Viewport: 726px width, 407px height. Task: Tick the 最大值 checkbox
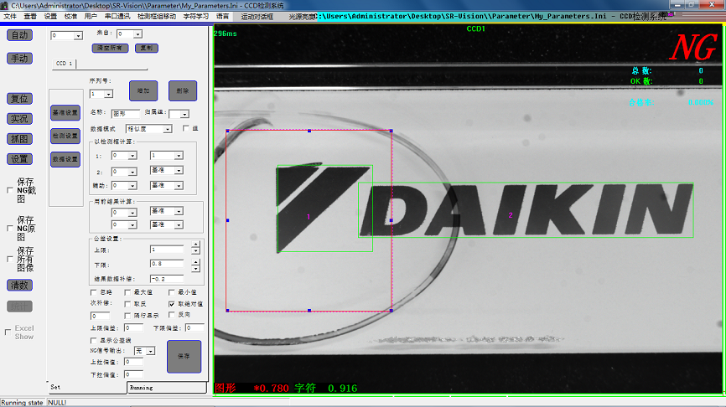coord(127,291)
